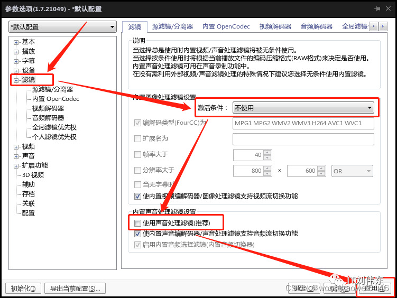Open the 激活条件 dropdown
This screenshot has height=298, width=397.
(x=303, y=108)
